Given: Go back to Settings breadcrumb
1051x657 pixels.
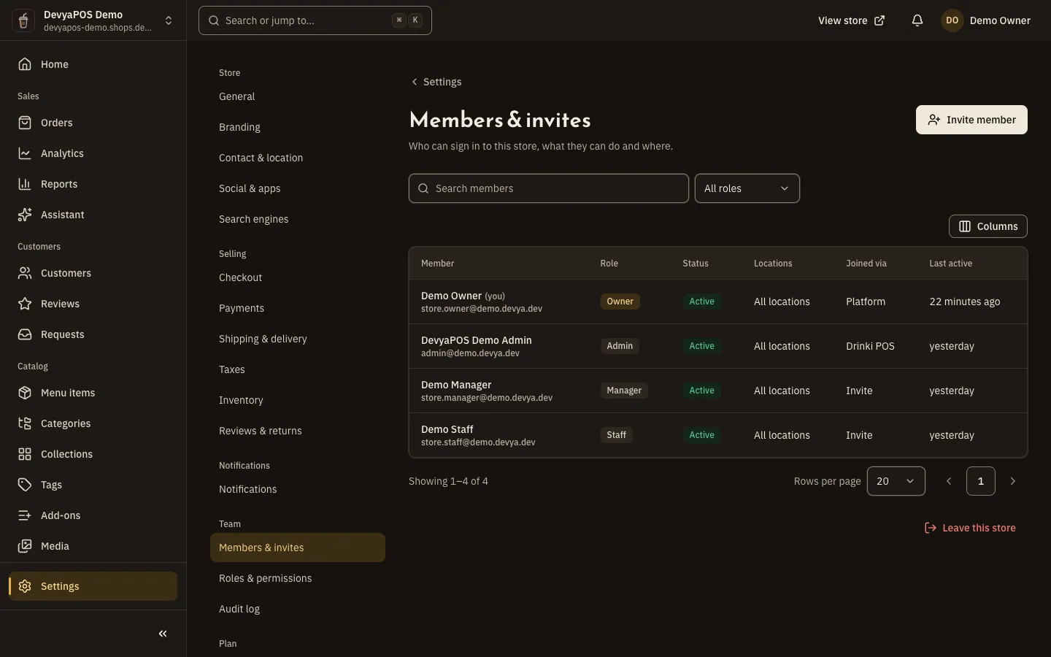Looking at the screenshot, I should click(x=436, y=82).
